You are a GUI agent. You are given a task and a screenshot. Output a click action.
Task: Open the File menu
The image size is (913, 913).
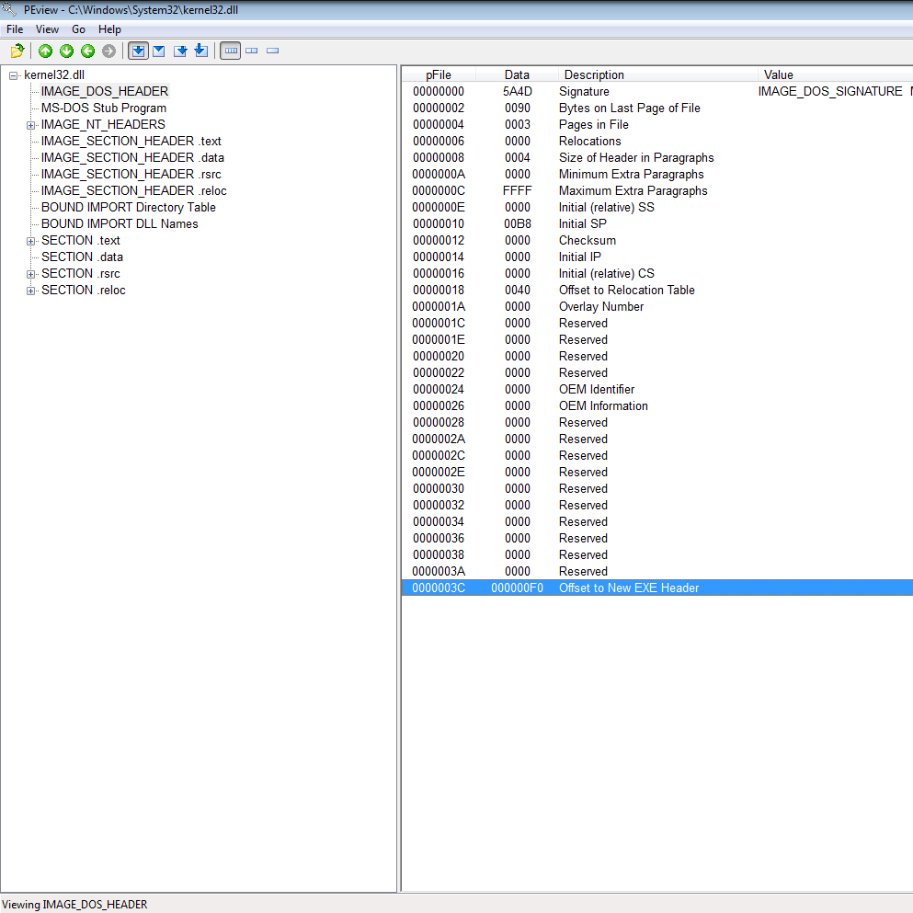[15, 29]
